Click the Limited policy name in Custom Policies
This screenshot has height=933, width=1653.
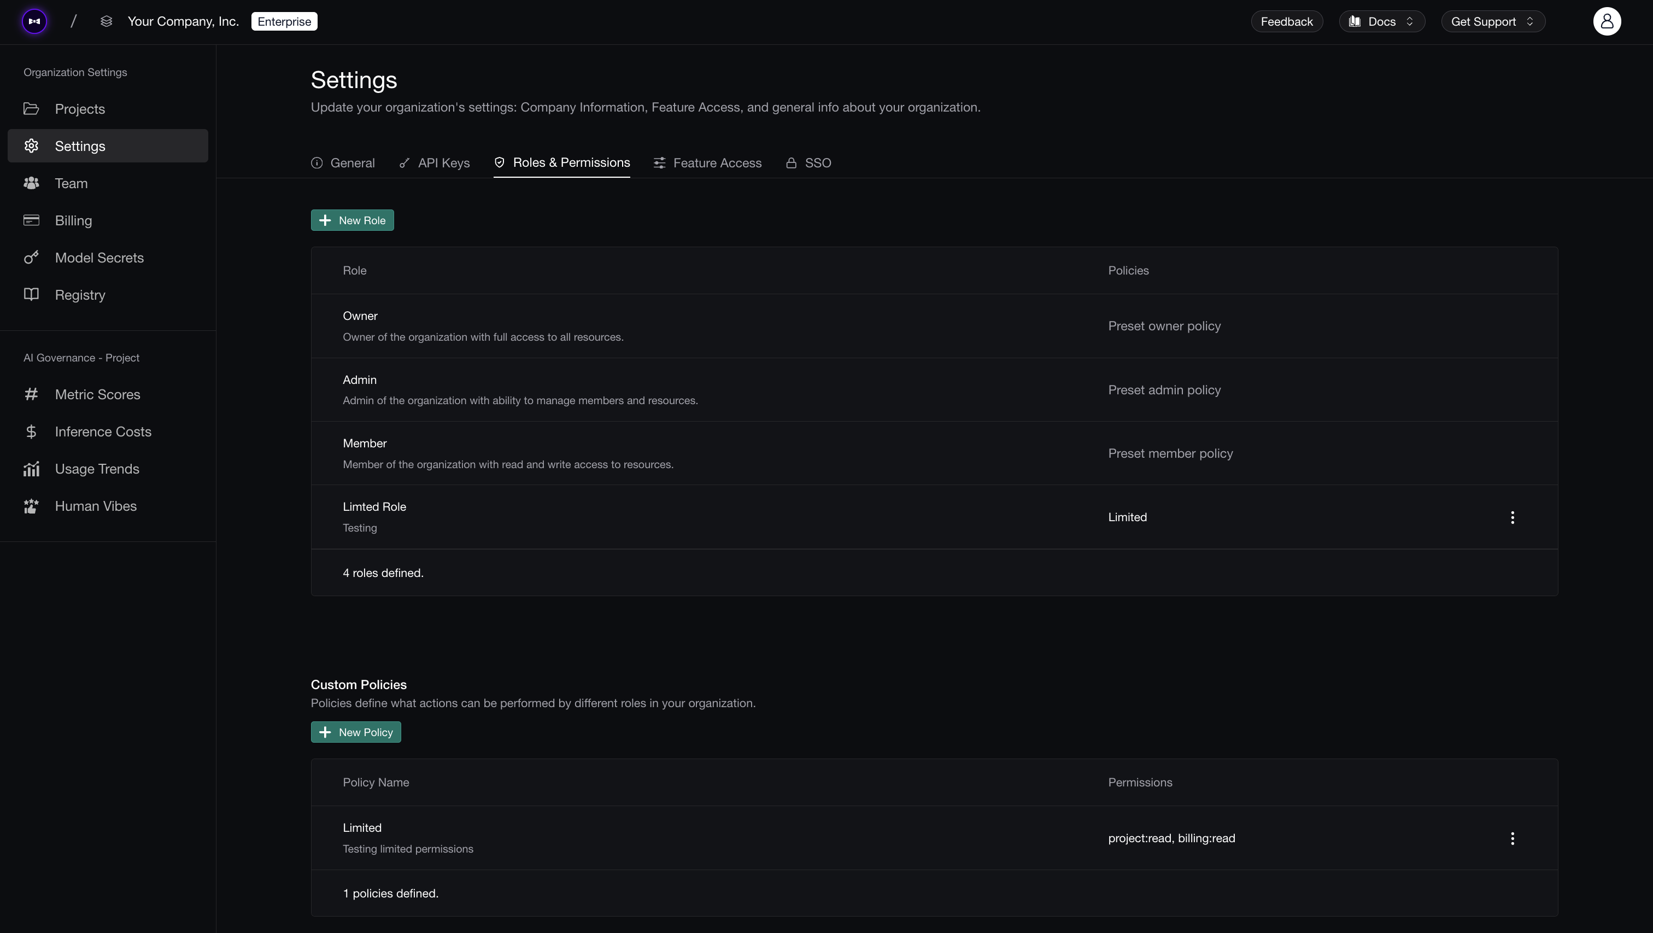[362, 827]
